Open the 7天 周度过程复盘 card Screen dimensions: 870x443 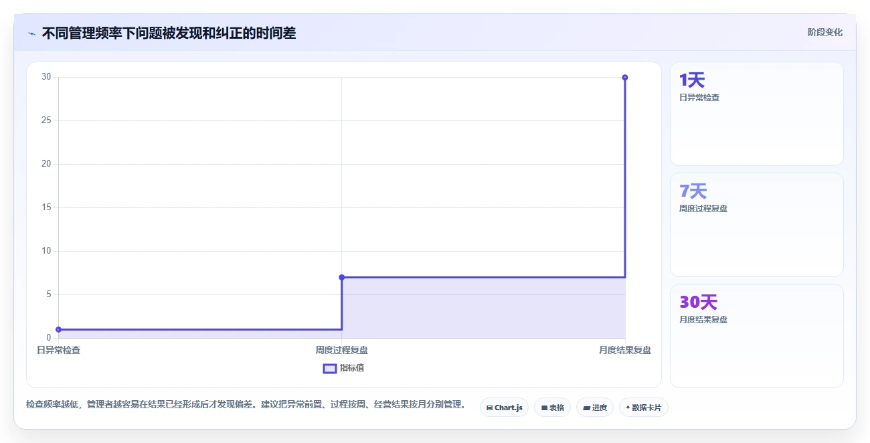[x=756, y=225]
